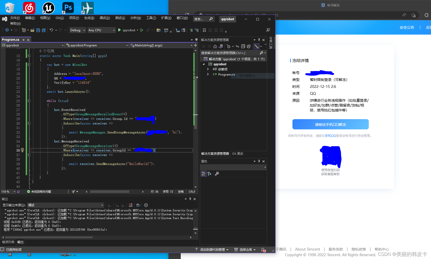The width and height of the screenshot is (431, 259).
Task: Click the editor vertical scrollbar thumb
Action: pos(195,102)
